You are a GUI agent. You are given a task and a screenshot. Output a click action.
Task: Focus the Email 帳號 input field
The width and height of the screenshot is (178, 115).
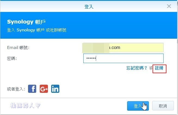coord(123,48)
